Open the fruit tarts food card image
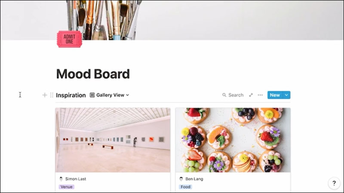 pos(233,140)
